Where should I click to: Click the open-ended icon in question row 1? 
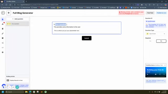click(8, 24)
